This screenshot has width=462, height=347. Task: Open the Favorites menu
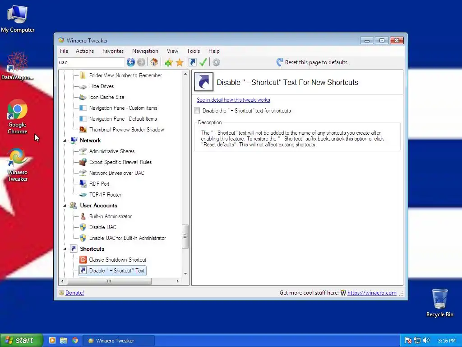[x=113, y=51]
